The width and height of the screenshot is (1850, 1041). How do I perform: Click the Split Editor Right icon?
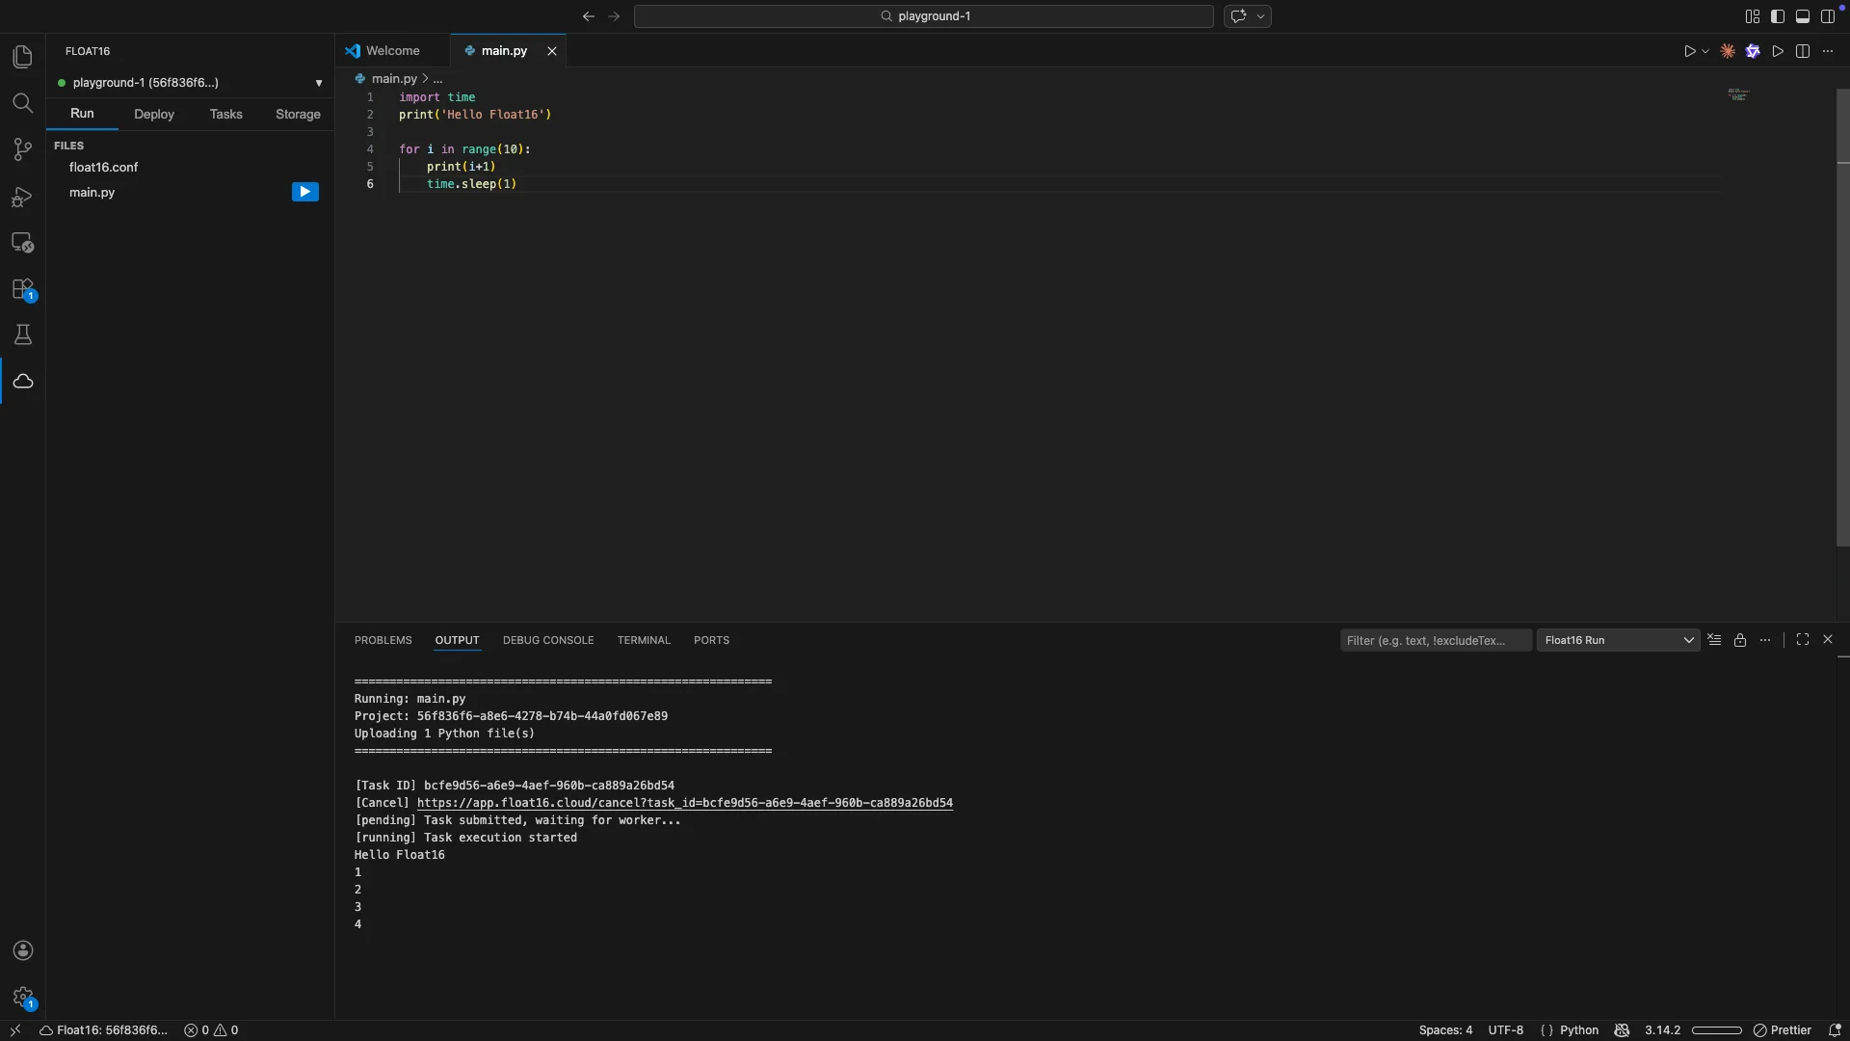pyautogui.click(x=1803, y=51)
